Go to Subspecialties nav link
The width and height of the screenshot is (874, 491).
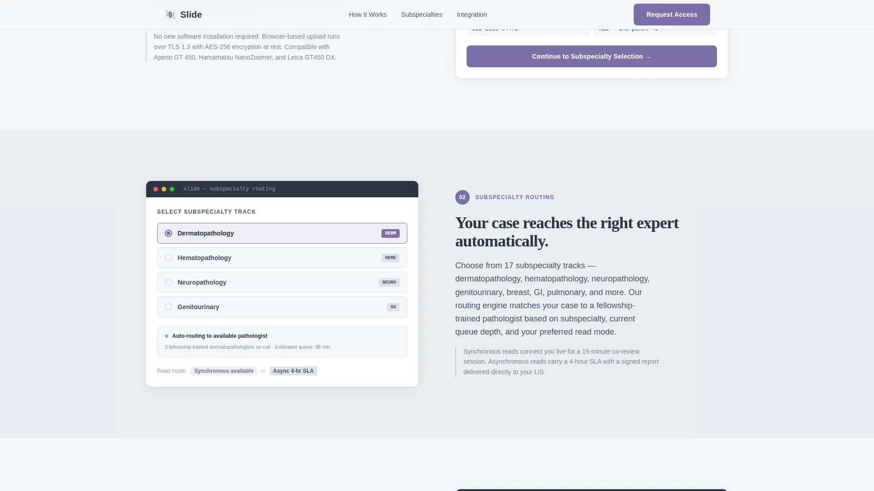coord(422,15)
